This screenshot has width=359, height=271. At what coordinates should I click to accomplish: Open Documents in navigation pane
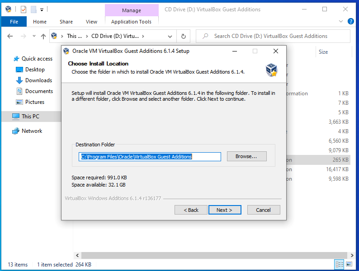coord(39,91)
